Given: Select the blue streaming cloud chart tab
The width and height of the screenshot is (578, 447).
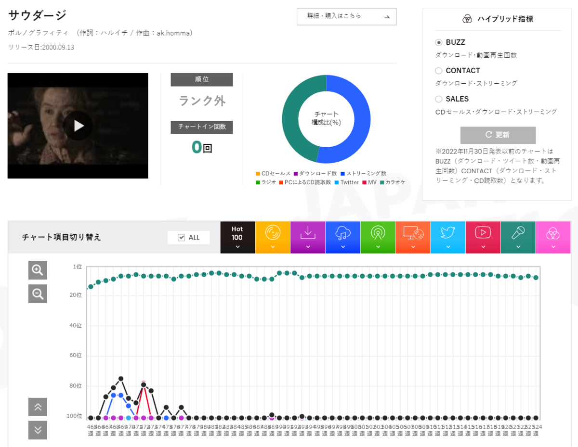Looking at the screenshot, I should 343,237.
